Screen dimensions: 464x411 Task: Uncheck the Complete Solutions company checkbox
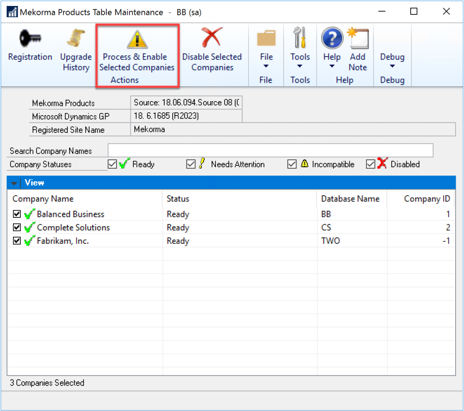[x=17, y=227]
